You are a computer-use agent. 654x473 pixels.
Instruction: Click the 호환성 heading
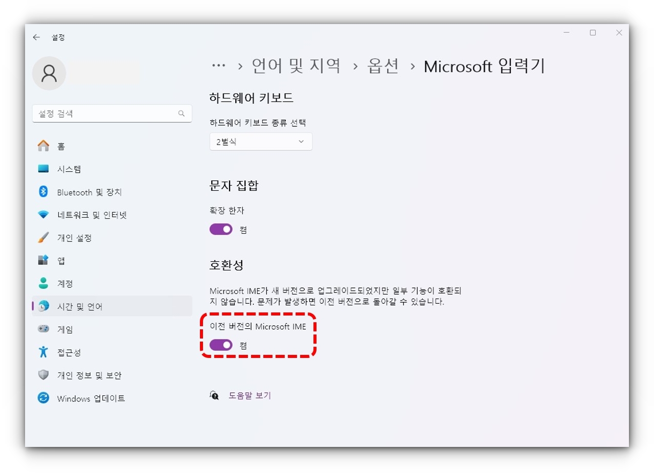(x=227, y=265)
